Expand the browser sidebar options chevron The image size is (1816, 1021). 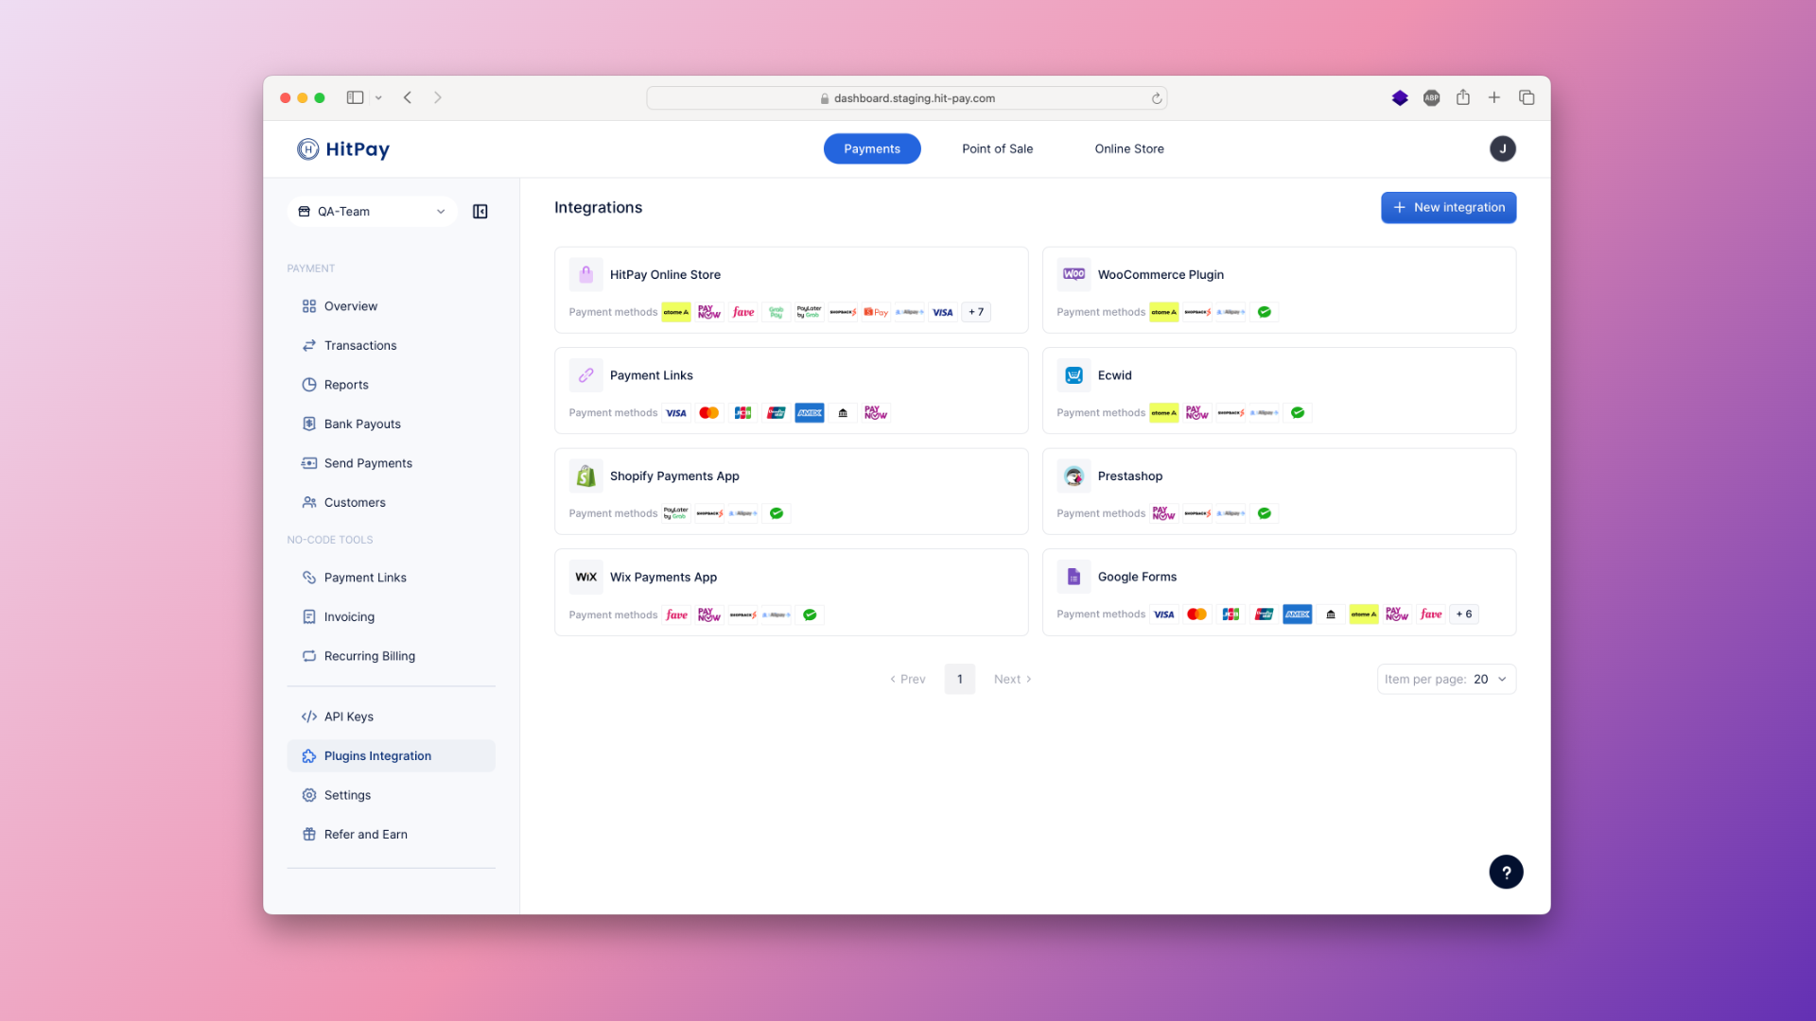pos(378,97)
